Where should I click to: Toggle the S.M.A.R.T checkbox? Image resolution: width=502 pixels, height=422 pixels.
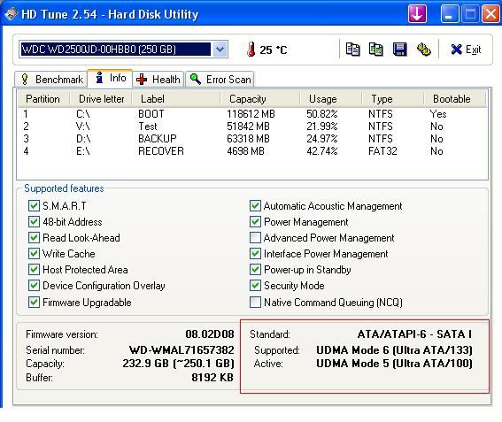point(34,206)
